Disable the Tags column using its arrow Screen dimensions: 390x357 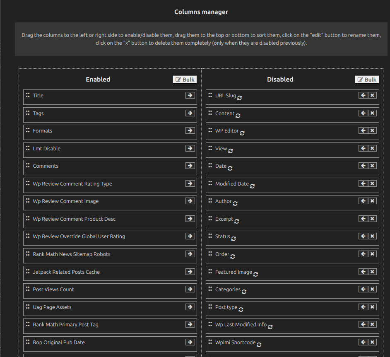(x=190, y=113)
